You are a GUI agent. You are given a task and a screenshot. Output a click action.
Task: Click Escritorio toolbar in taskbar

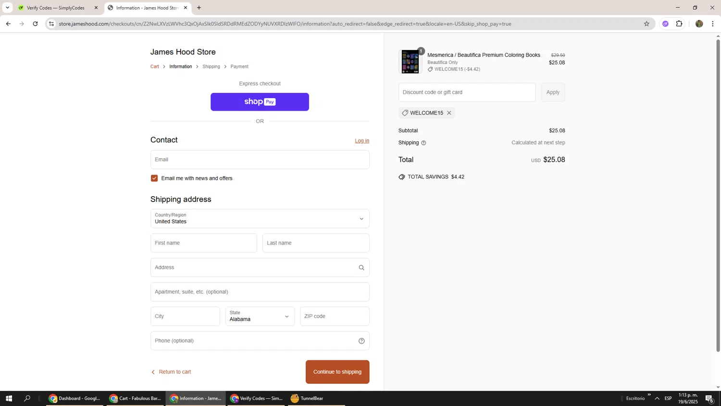coord(635,398)
